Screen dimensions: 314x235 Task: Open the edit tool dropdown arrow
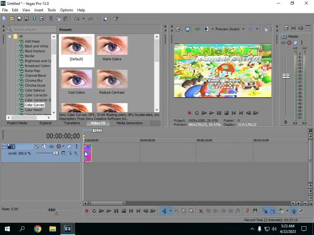coord(170,211)
